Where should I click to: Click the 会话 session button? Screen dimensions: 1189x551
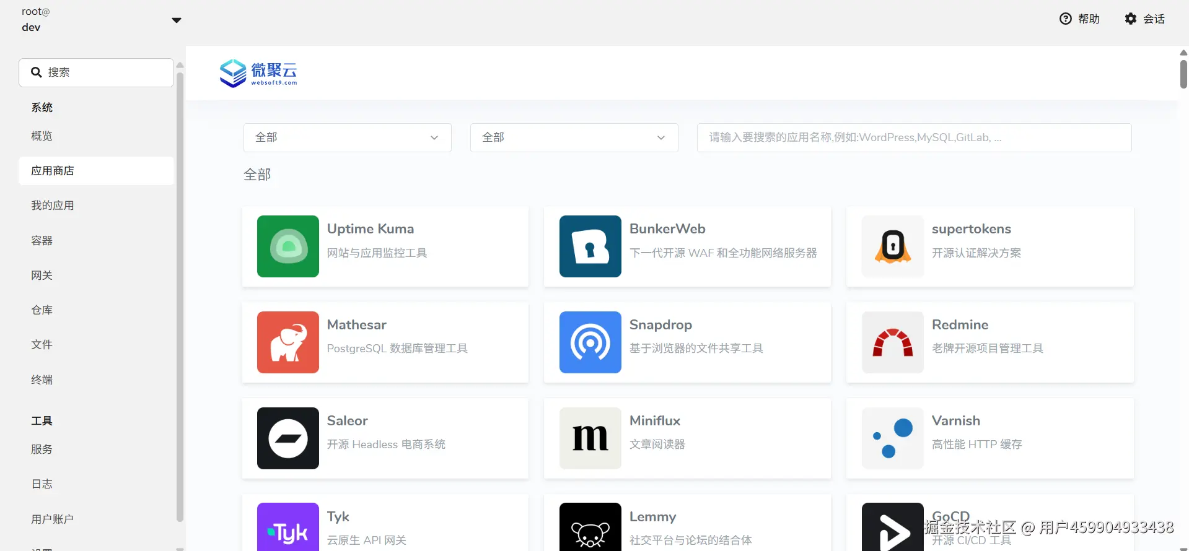tap(1144, 19)
